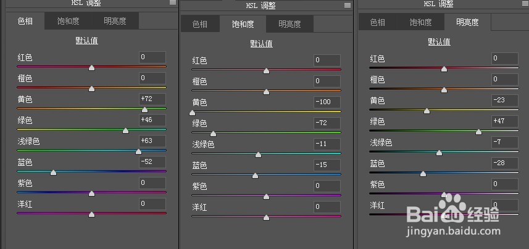The width and height of the screenshot is (529, 249).
Task: Click the 紫色 luminance slider handle
Action: (x=444, y=195)
